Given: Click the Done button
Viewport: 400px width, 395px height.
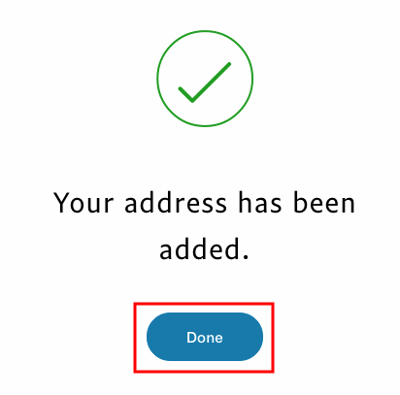Looking at the screenshot, I should click(x=205, y=337).
